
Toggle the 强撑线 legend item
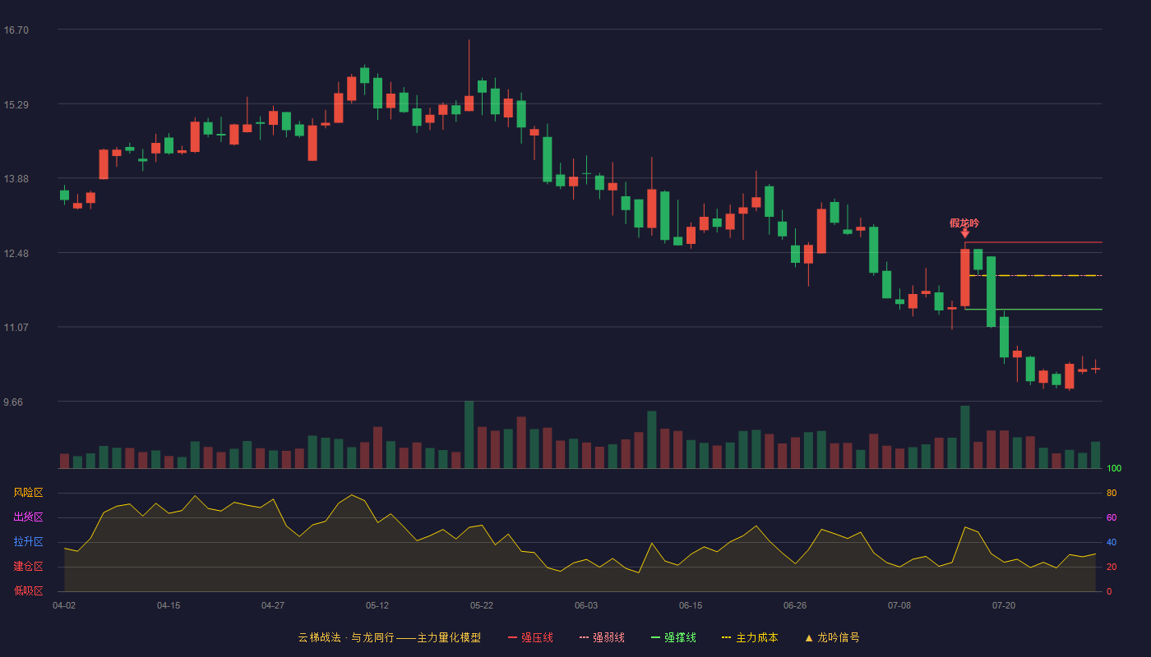click(x=673, y=637)
